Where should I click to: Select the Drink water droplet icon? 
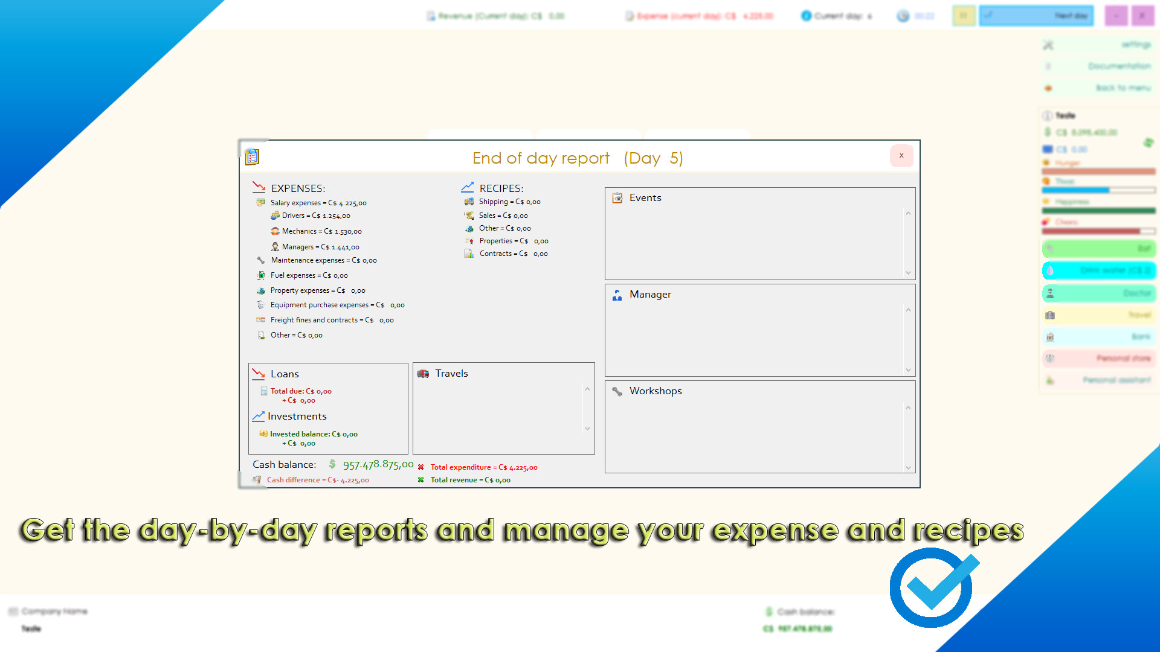click(x=1049, y=270)
